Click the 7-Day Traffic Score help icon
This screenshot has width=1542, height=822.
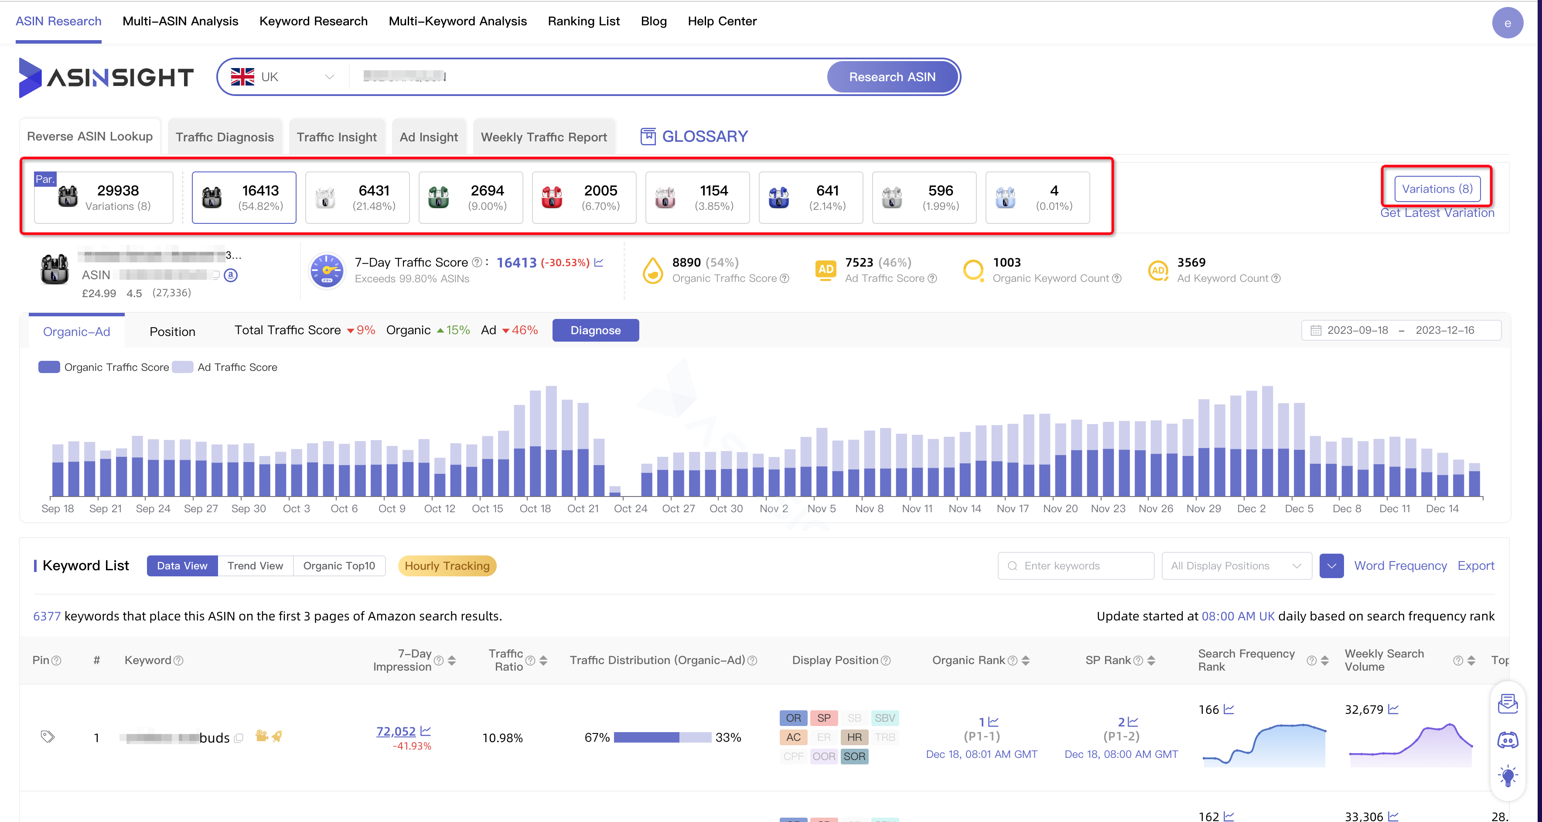477,262
